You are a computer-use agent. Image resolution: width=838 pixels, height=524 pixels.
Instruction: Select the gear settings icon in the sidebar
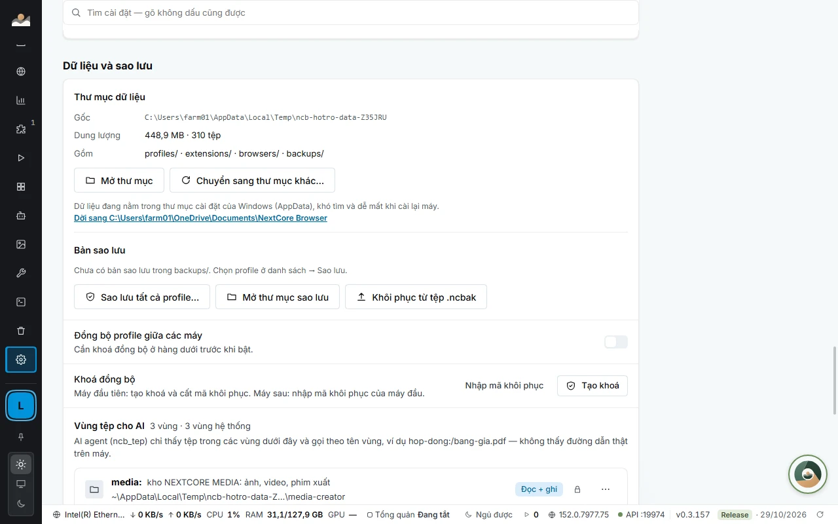21,360
